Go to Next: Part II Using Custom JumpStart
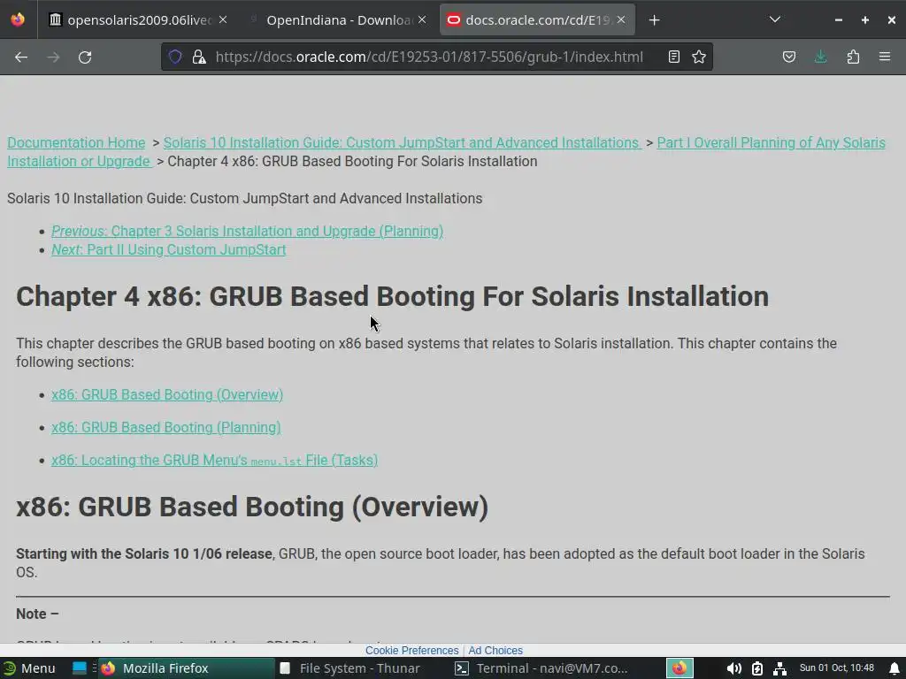This screenshot has height=679, width=906. tap(169, 249)
